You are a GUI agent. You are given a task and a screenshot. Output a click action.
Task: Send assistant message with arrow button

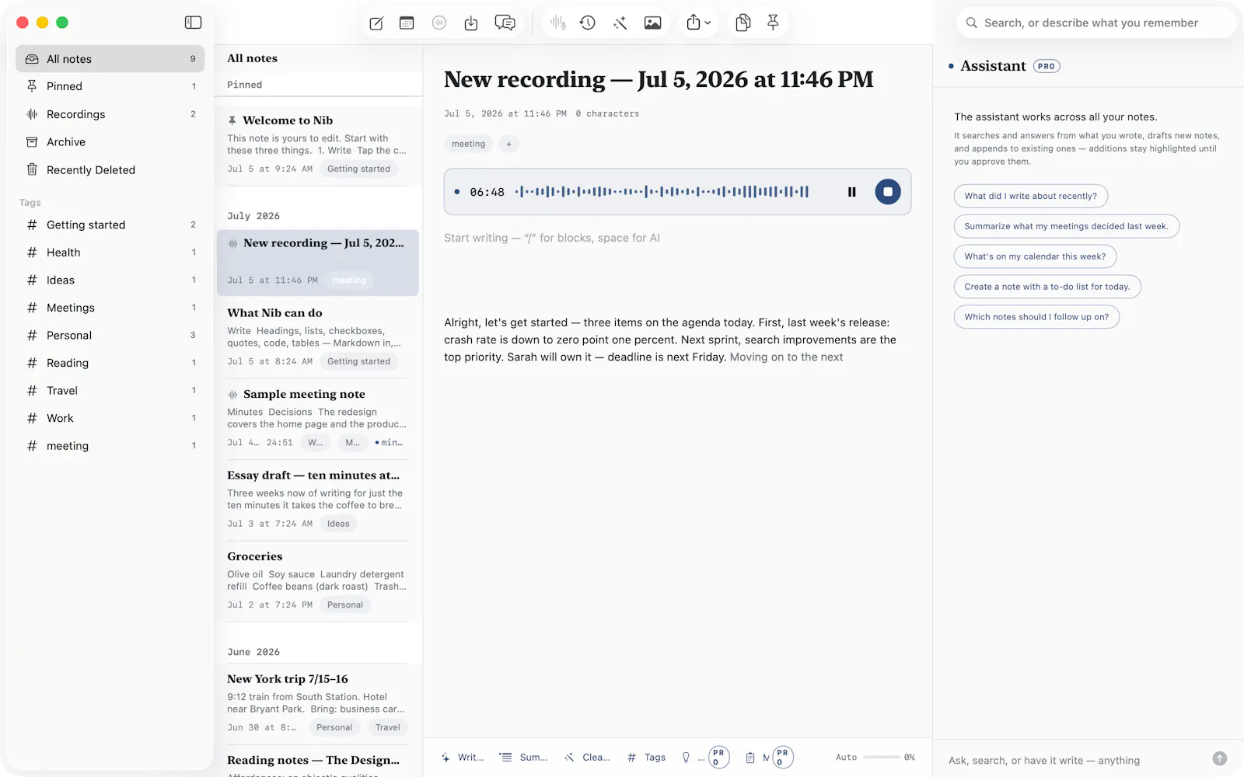click(1220, 758)
